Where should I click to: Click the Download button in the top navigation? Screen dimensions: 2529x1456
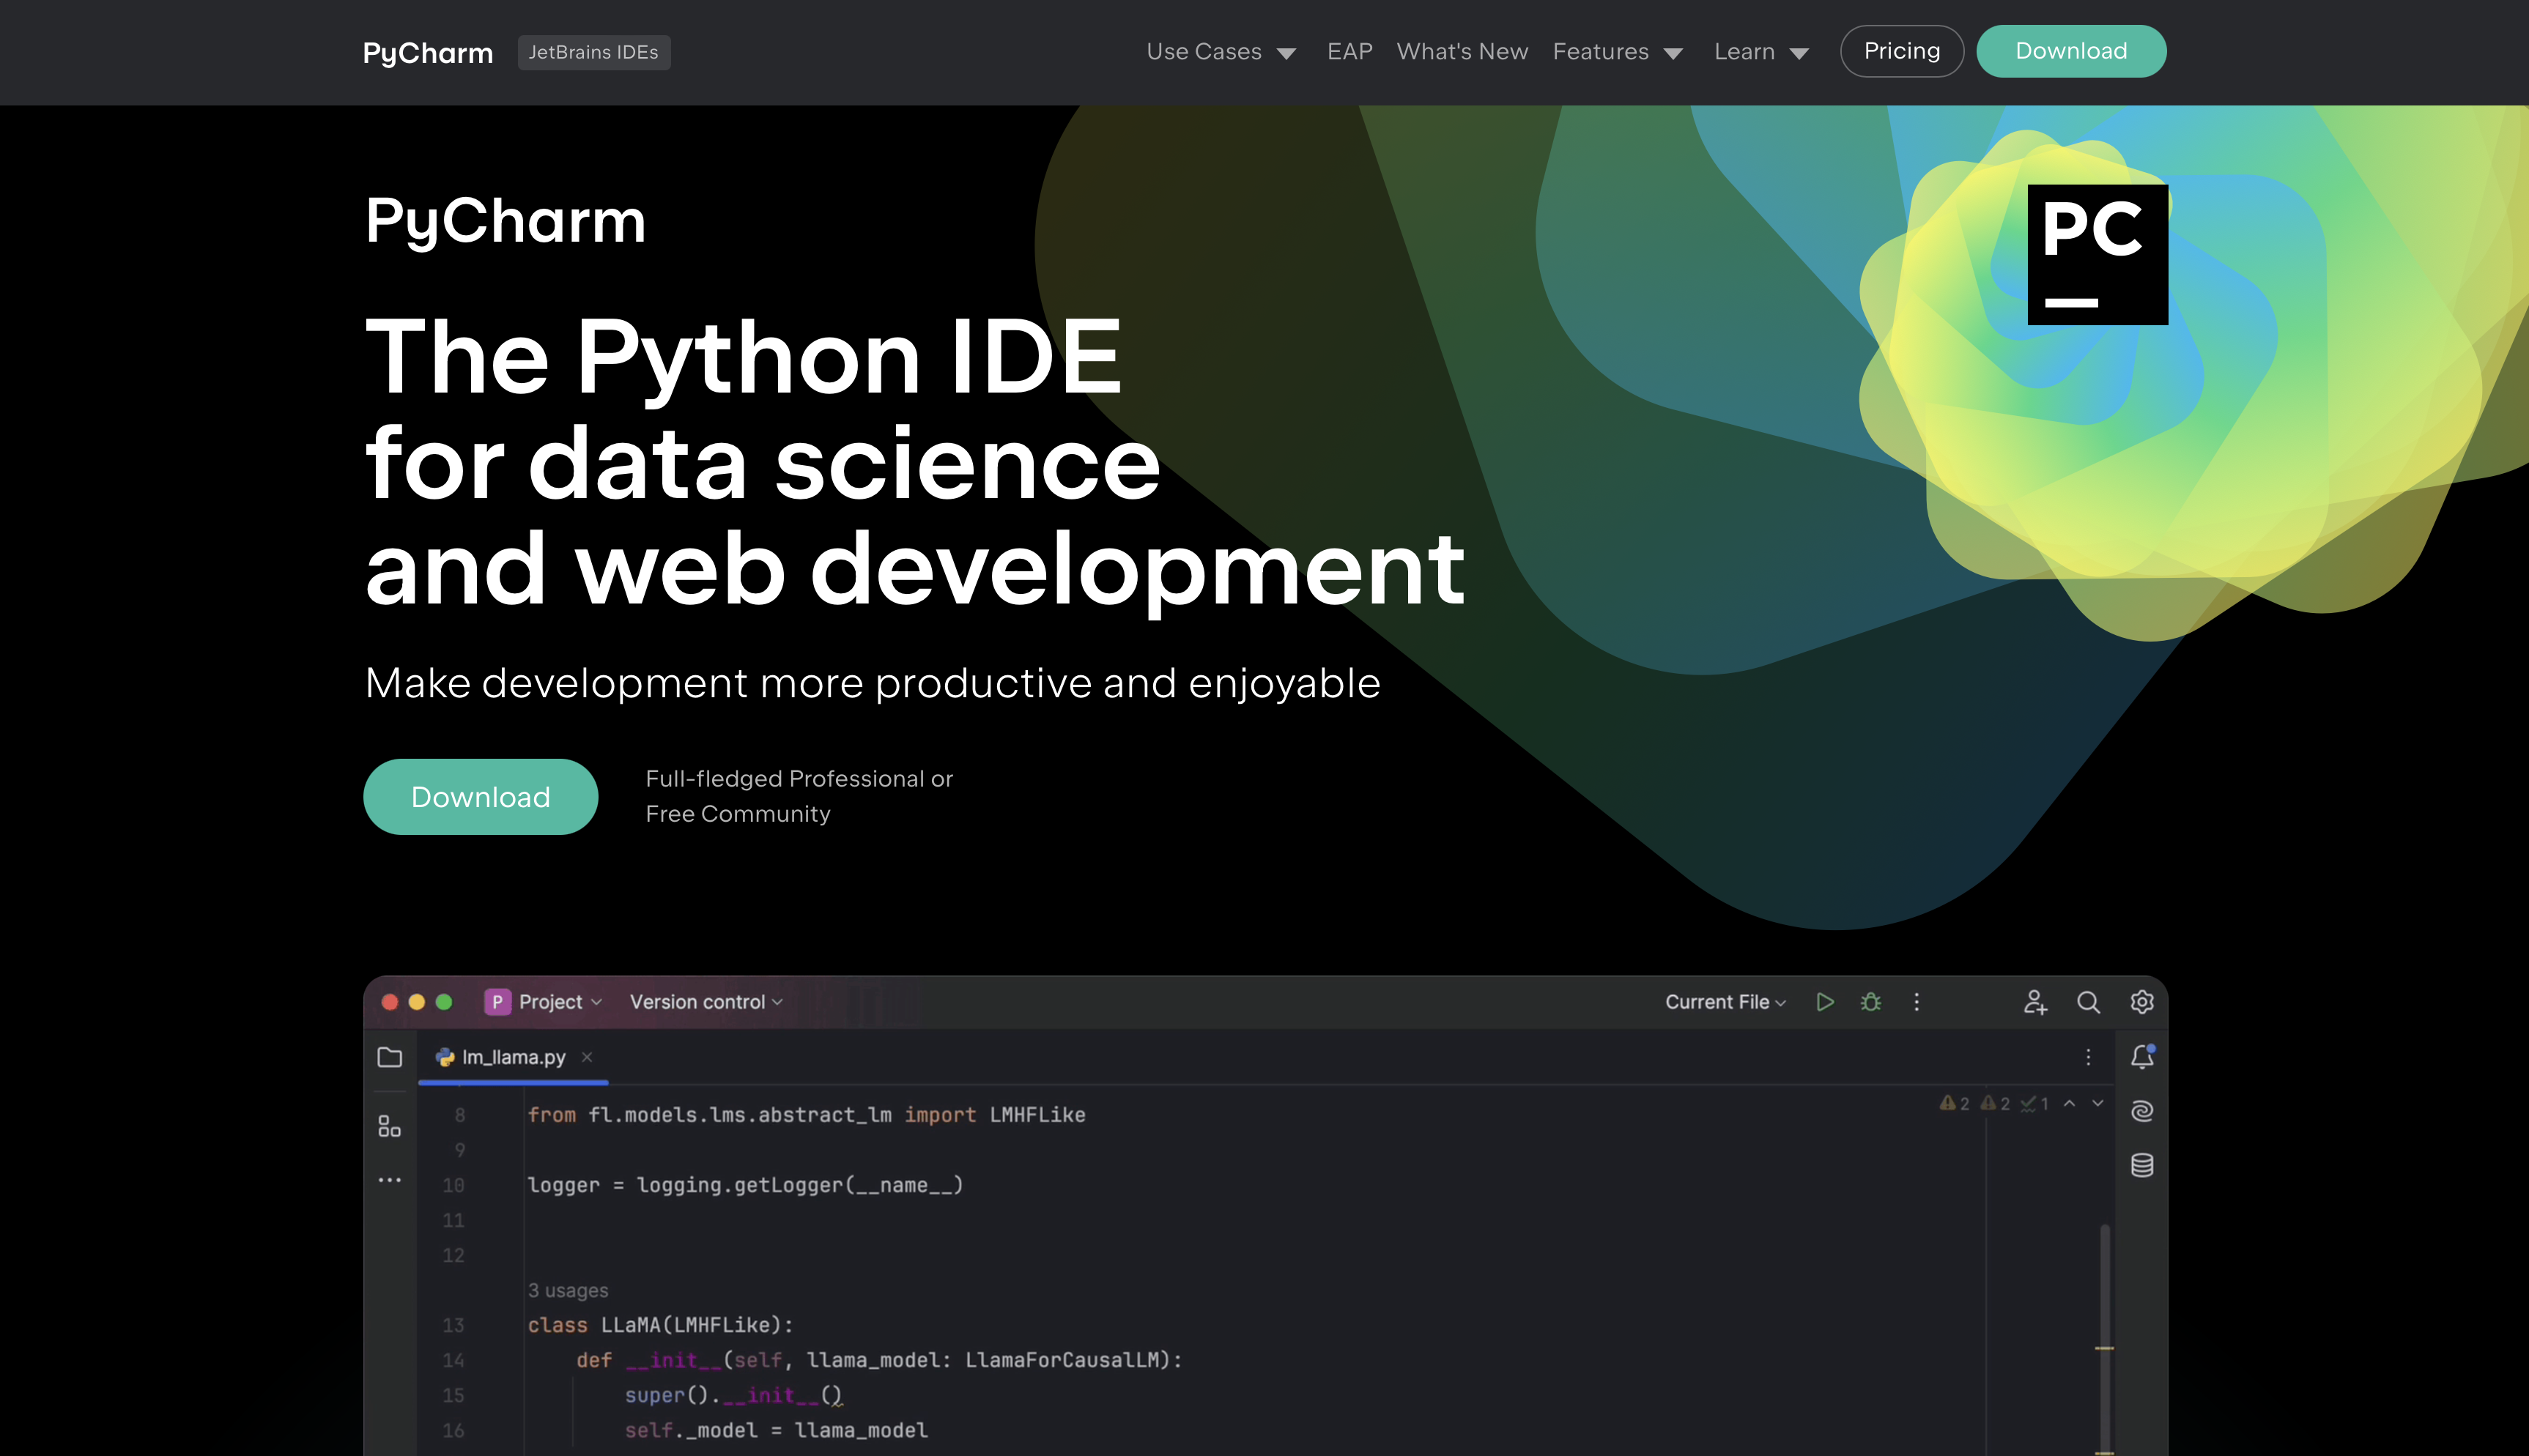(2071, 51)
